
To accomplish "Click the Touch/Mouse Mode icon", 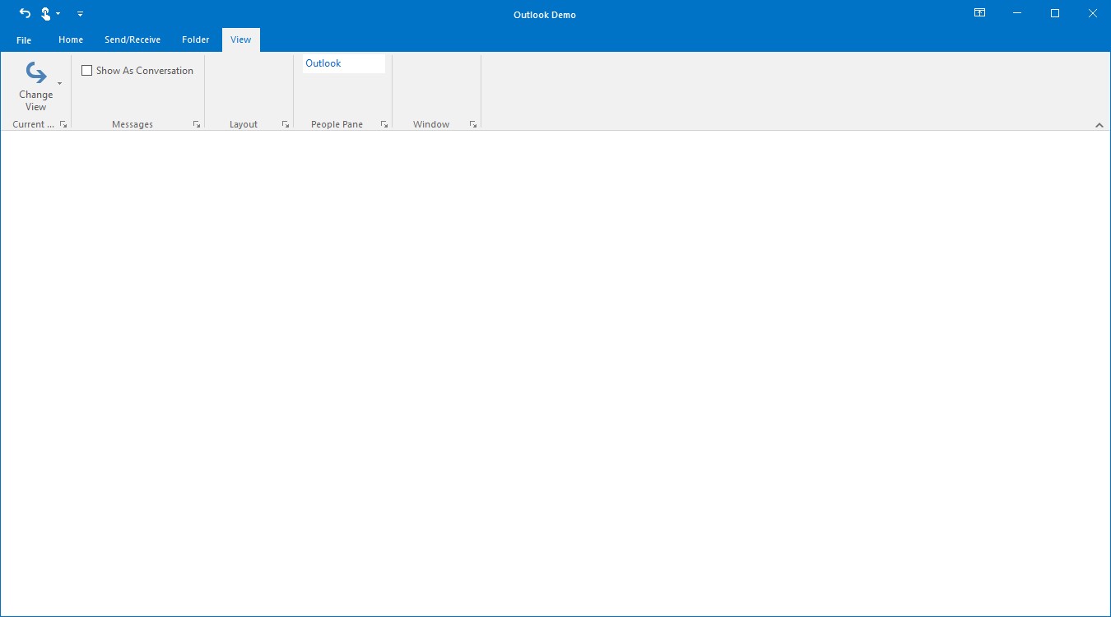I will pyautogui.click(x=47, y=13).
